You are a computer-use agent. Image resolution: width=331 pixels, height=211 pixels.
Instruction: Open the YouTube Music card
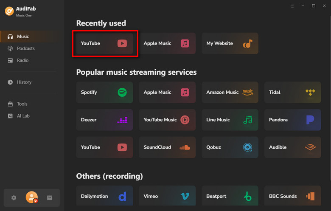point(167,120)
